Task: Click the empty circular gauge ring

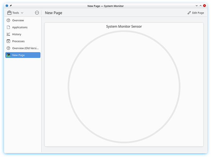Action: (68, 87)
